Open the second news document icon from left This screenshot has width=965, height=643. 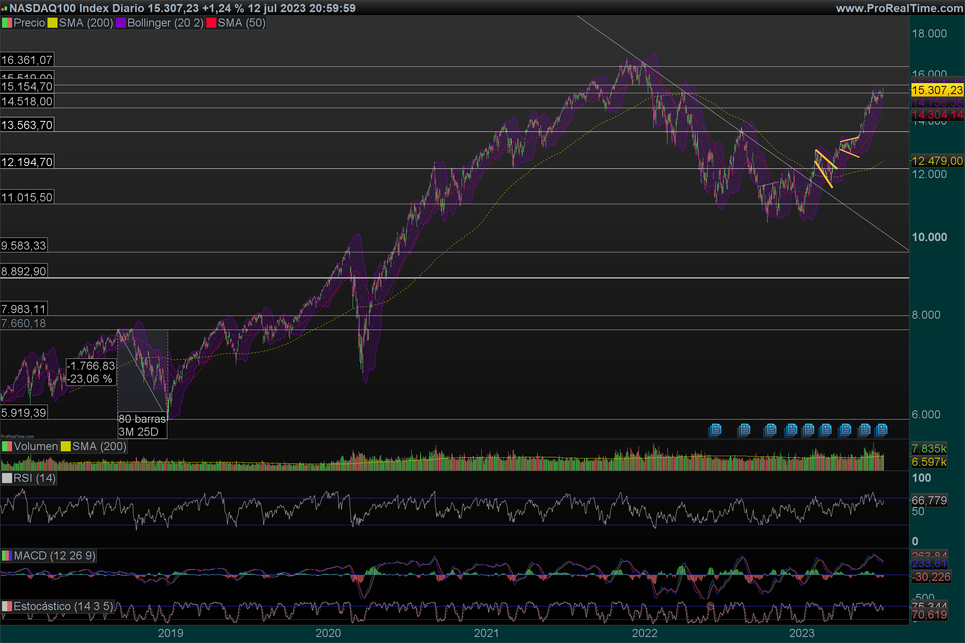tap(744, 430)
